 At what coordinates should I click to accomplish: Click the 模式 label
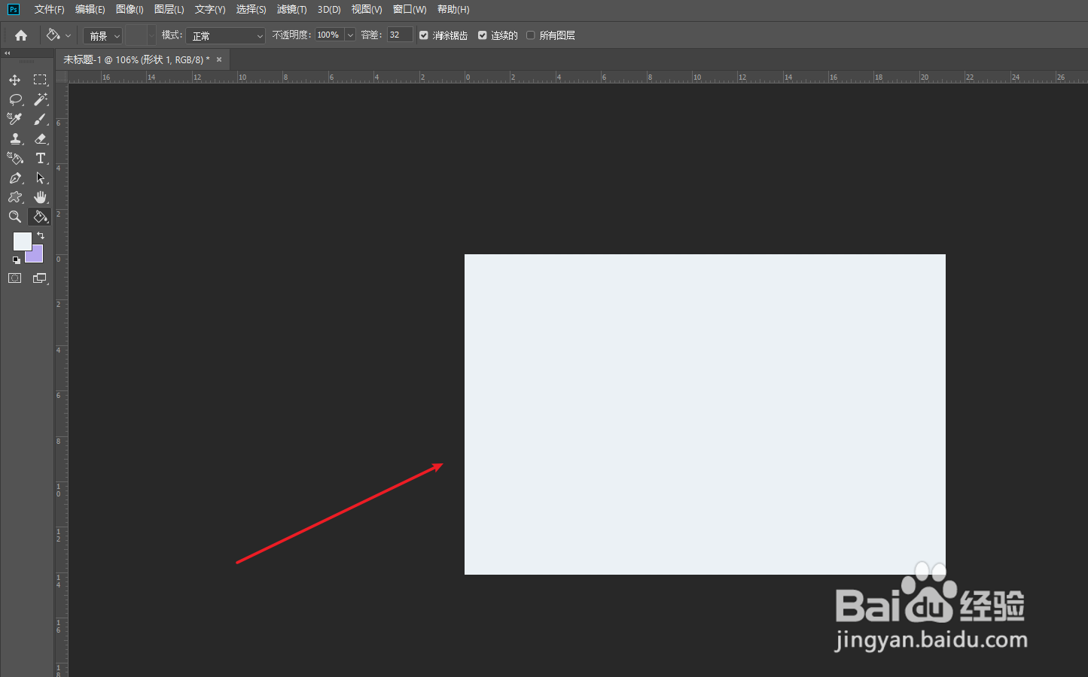click(x=172, y=35)
